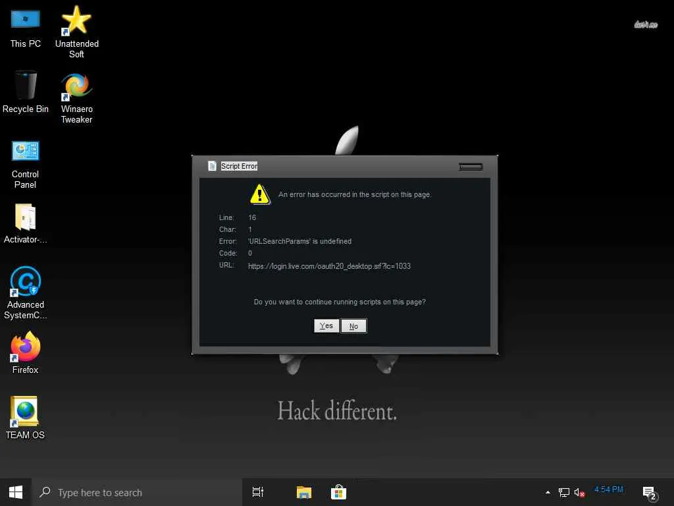Click the yellow warning triangle icon

point(259,194)
